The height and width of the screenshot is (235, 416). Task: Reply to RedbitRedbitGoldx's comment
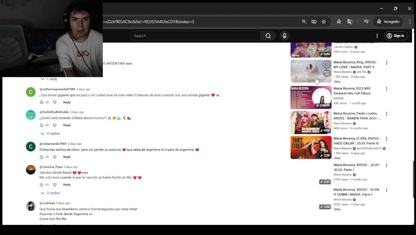(67, 125)
